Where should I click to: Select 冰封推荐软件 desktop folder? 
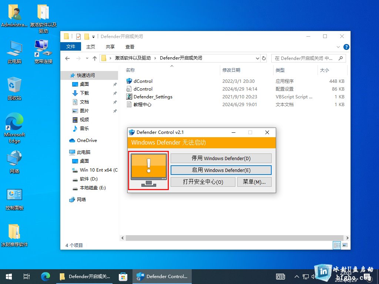(14, 235)
